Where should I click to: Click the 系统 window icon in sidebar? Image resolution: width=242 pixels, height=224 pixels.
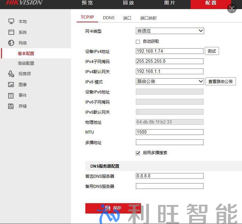tap(11, 32)
